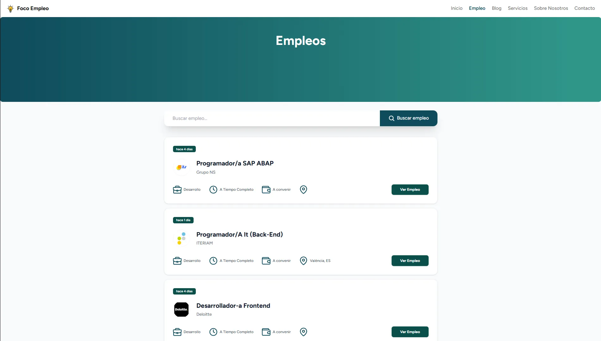Focus the Buscar empleo search field

click(272, 118)
